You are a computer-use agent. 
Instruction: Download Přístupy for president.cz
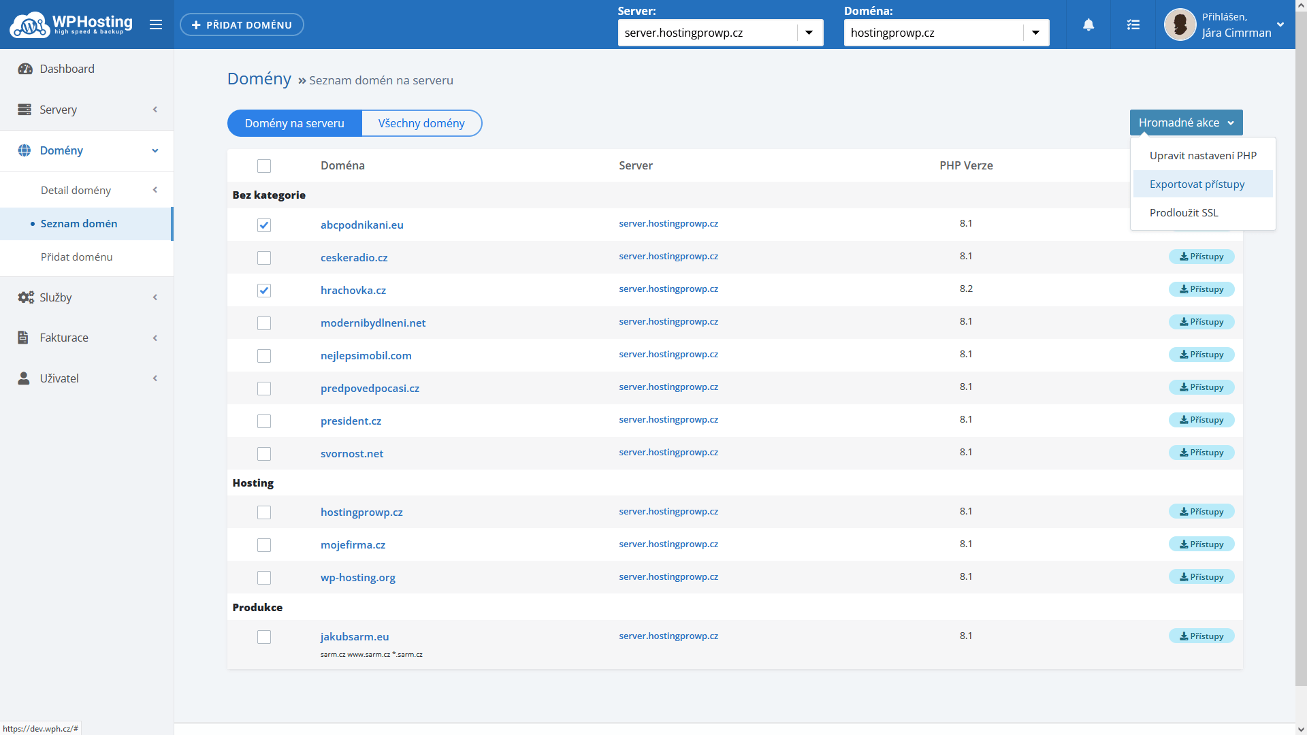click(x=1201, y=420)
